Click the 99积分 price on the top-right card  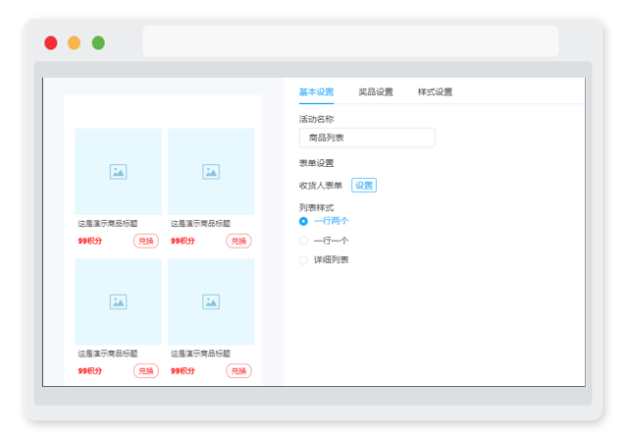[x=183, y=241]
